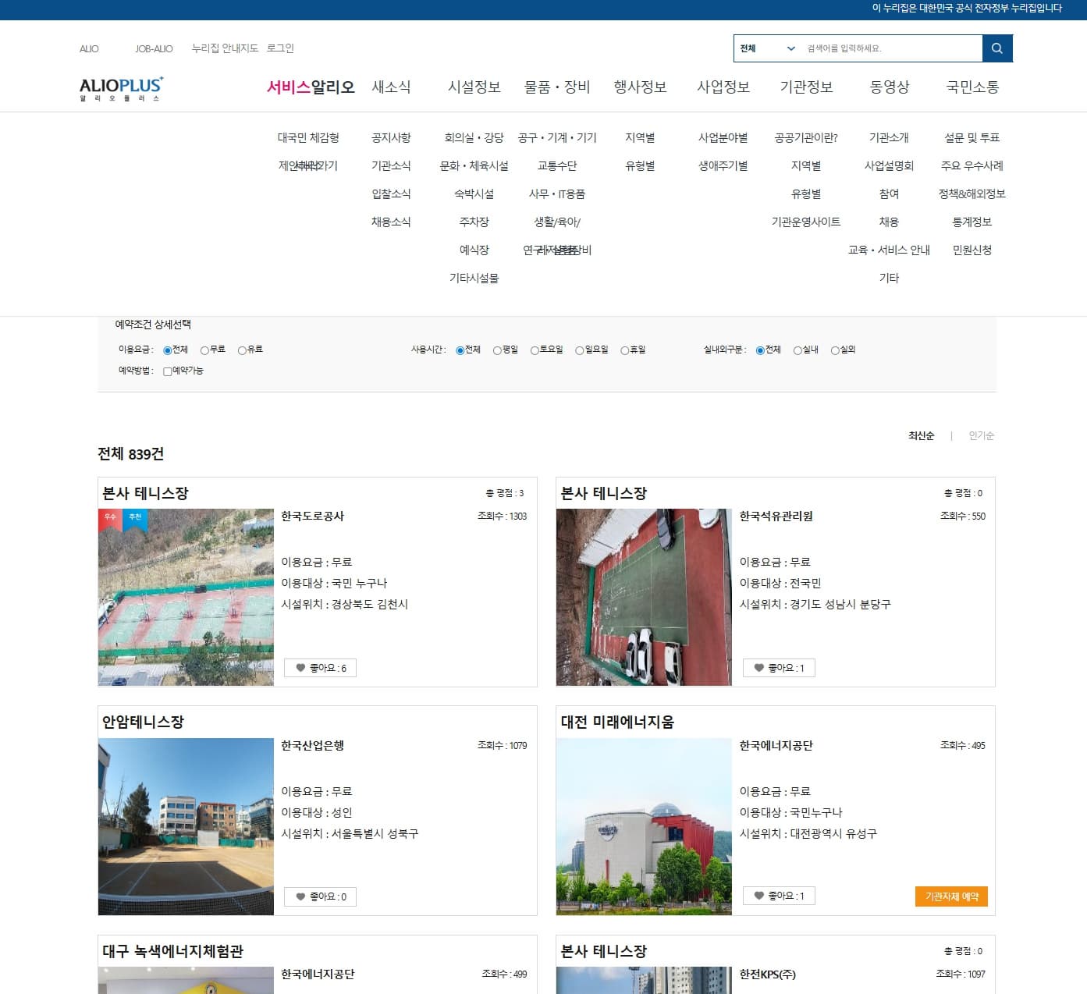The width and height of the screenshot is (1087, 994).
Task: Open 대전 미래에너지움 building photo
Action: pyautogui.click(x=644, y=826)
